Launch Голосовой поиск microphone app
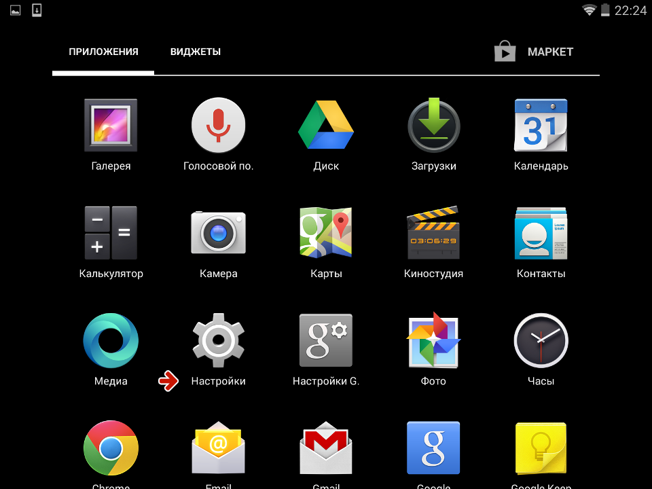 coord(218,126)
